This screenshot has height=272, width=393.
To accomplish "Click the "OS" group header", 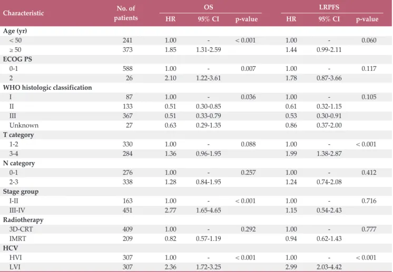I will 209,7.
